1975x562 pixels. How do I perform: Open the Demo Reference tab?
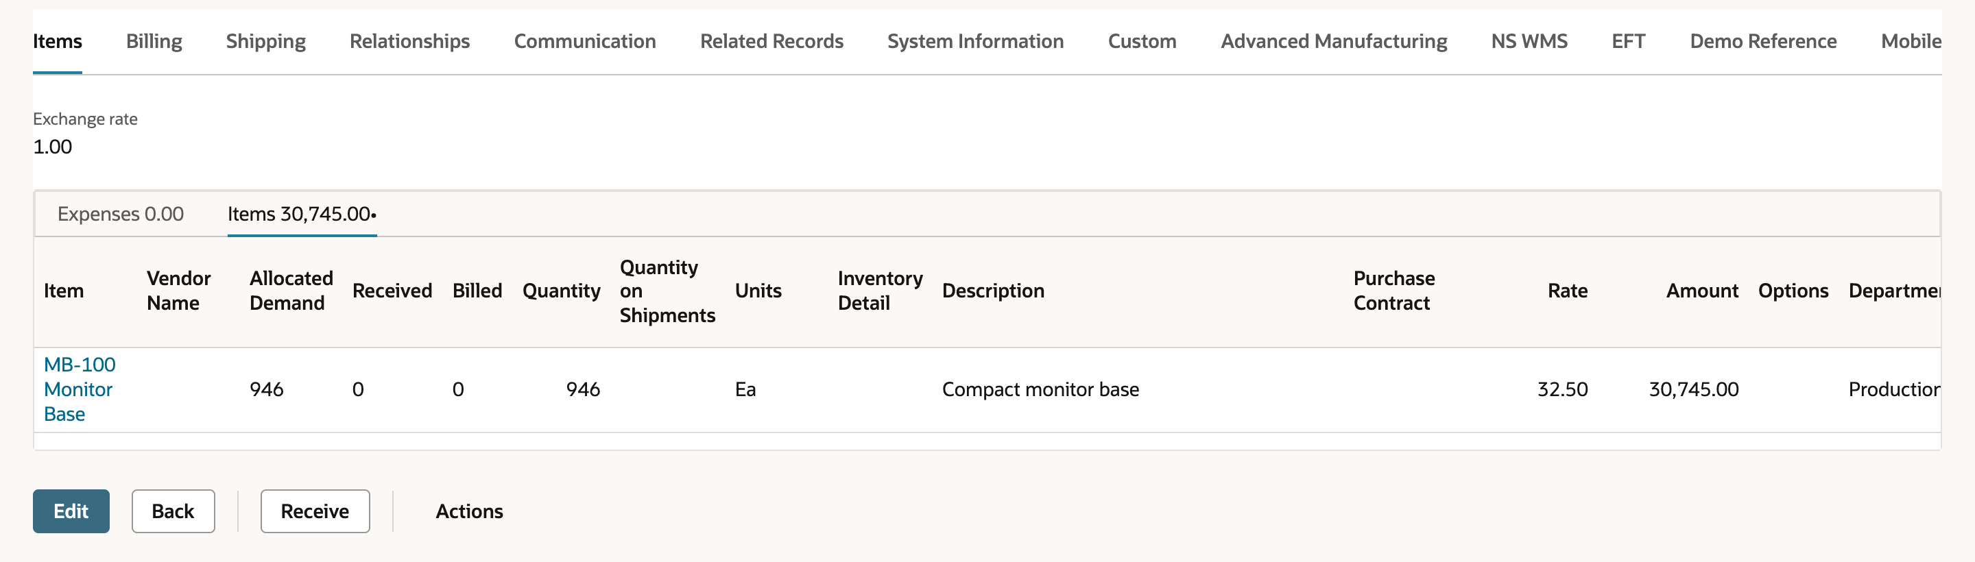pyautogui.click(x=1762, y=41)
